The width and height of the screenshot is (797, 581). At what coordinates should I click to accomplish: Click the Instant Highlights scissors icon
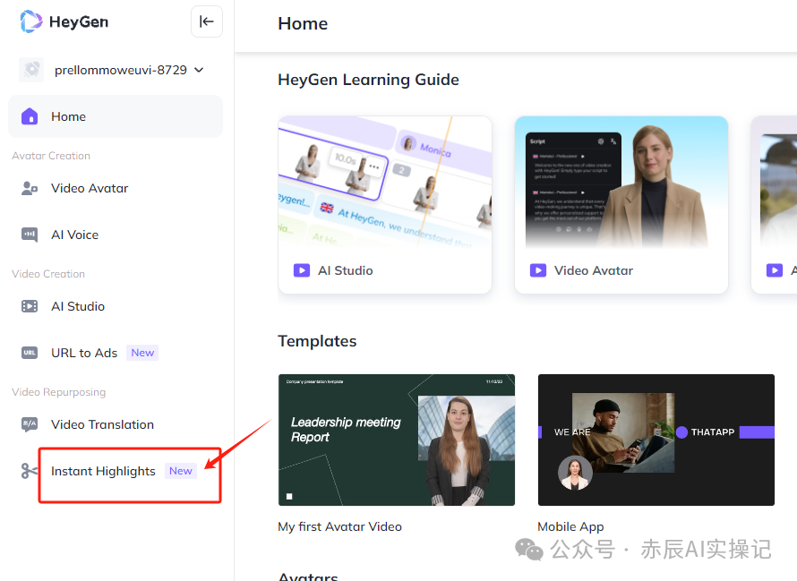(x=30, y=471)
